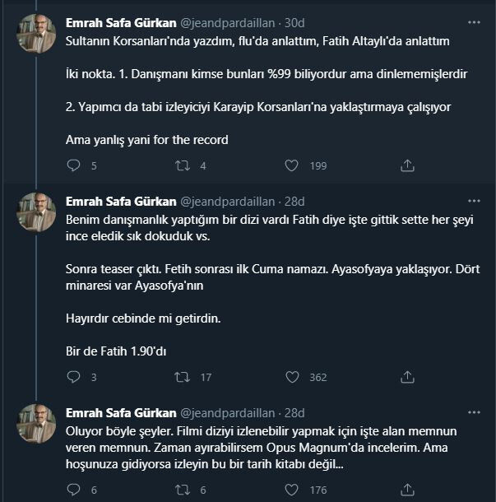Image resolution: width=496 pixels, height=502 pixels.
Task: Reply to the tweet with 6 replies
Action: click(73, 490)
